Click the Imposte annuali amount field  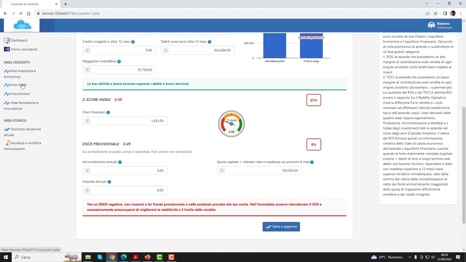point(127,190)
